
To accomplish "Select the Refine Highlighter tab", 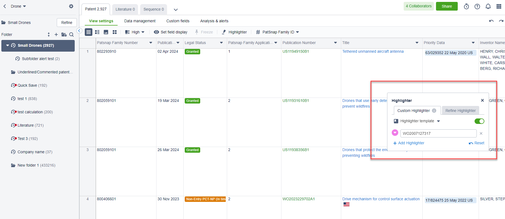I will coord(460,111).
